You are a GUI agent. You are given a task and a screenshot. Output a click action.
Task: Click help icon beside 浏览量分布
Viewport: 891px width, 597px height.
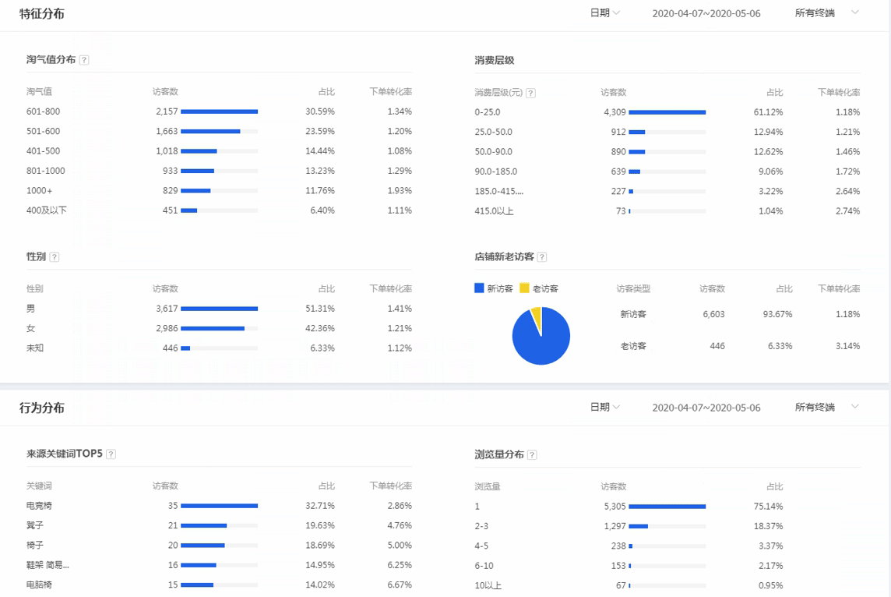pyautogui.click(x=532, y=455)
